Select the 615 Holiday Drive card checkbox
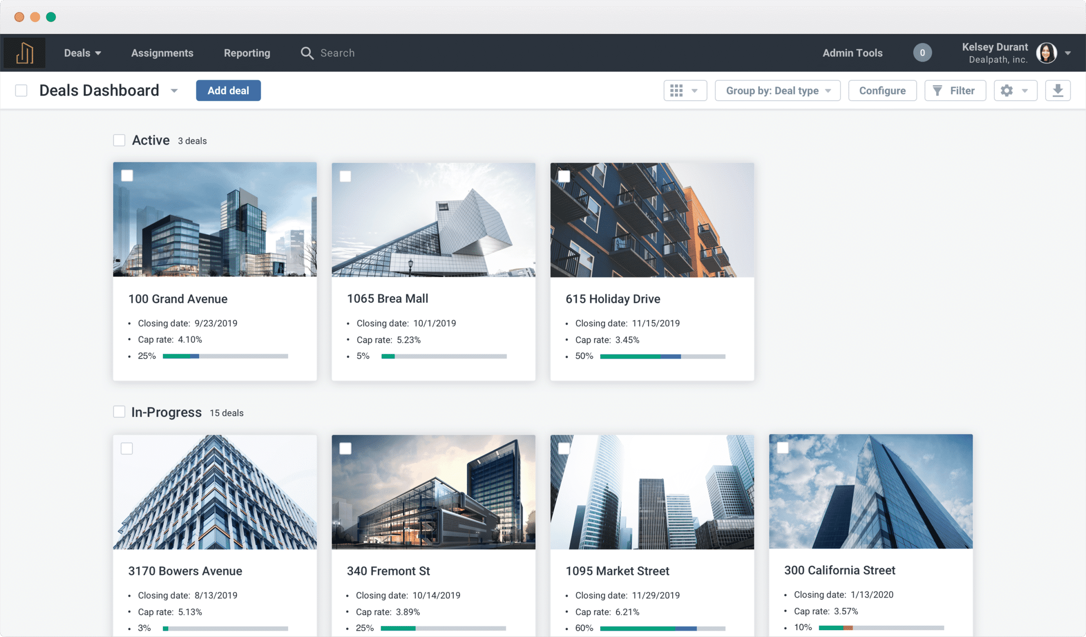Screen dimensions: 1086x637 (x=564, y=176)
